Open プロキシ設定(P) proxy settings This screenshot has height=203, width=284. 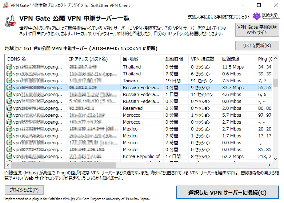pos(24,190)
